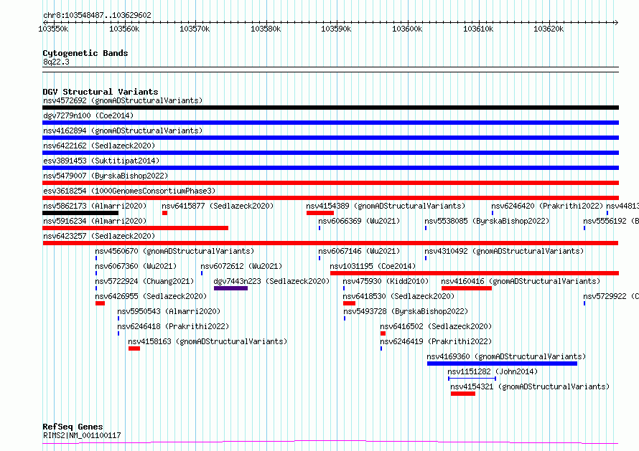The width and height of the screenshot is (639, 451).
Task: Open the nsv5916234 (Almarri2020) label
Action: tap(95, 221)
